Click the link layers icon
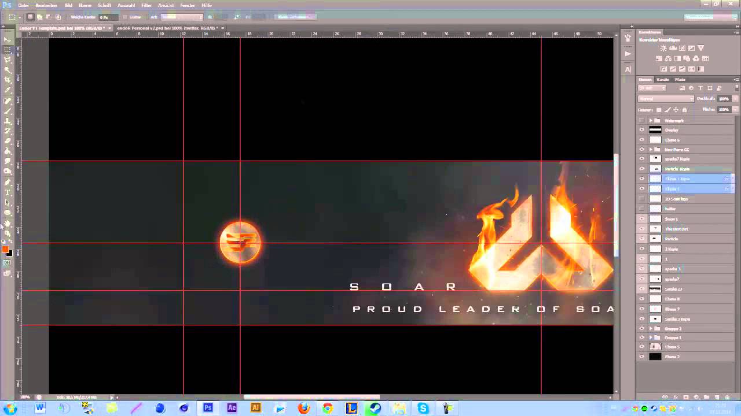 (x=665, y=398)
